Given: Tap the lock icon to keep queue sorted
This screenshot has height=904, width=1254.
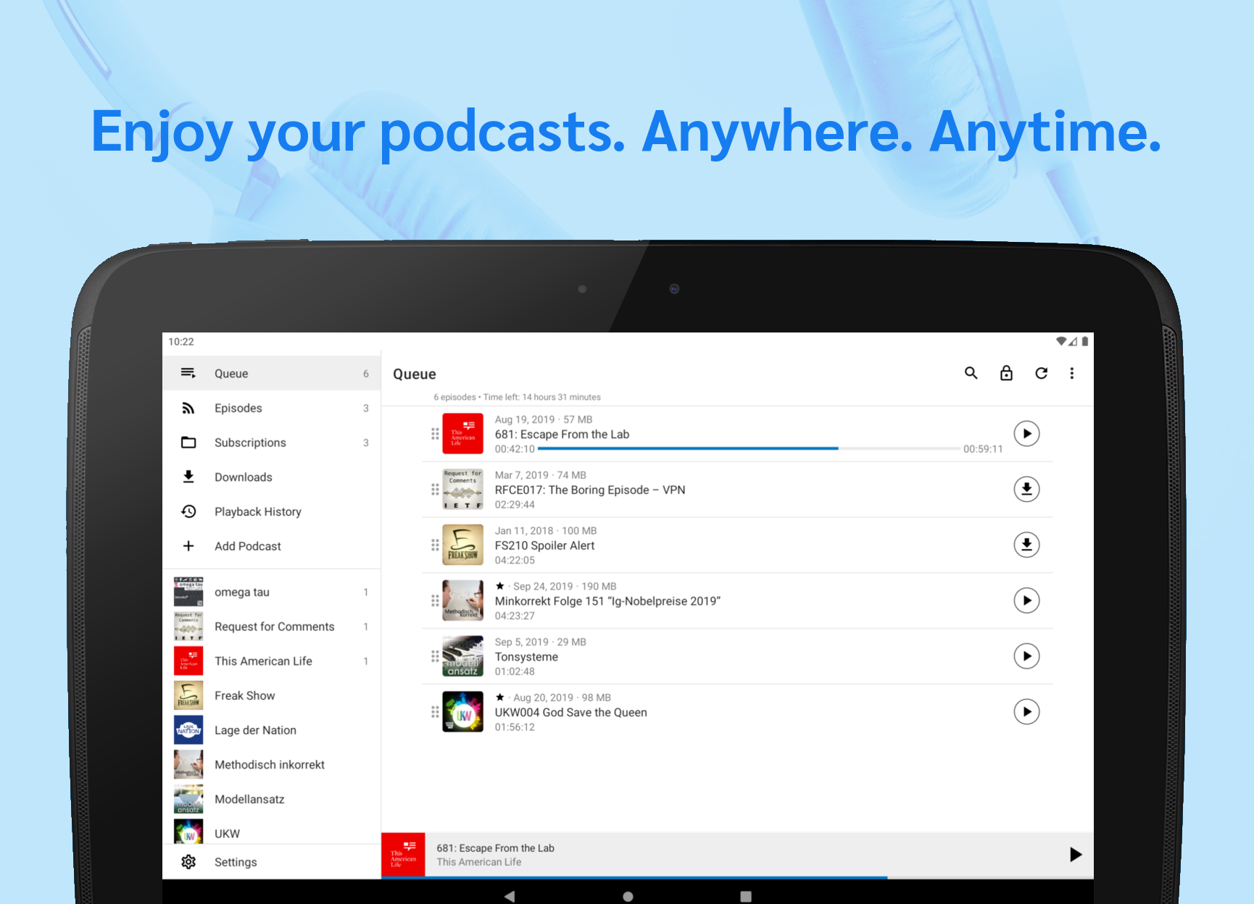Looking at the screenshot, I should [x=1006, y=374].
